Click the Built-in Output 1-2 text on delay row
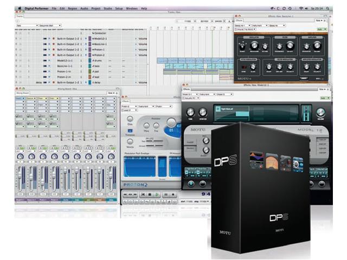 coord(68,82)
